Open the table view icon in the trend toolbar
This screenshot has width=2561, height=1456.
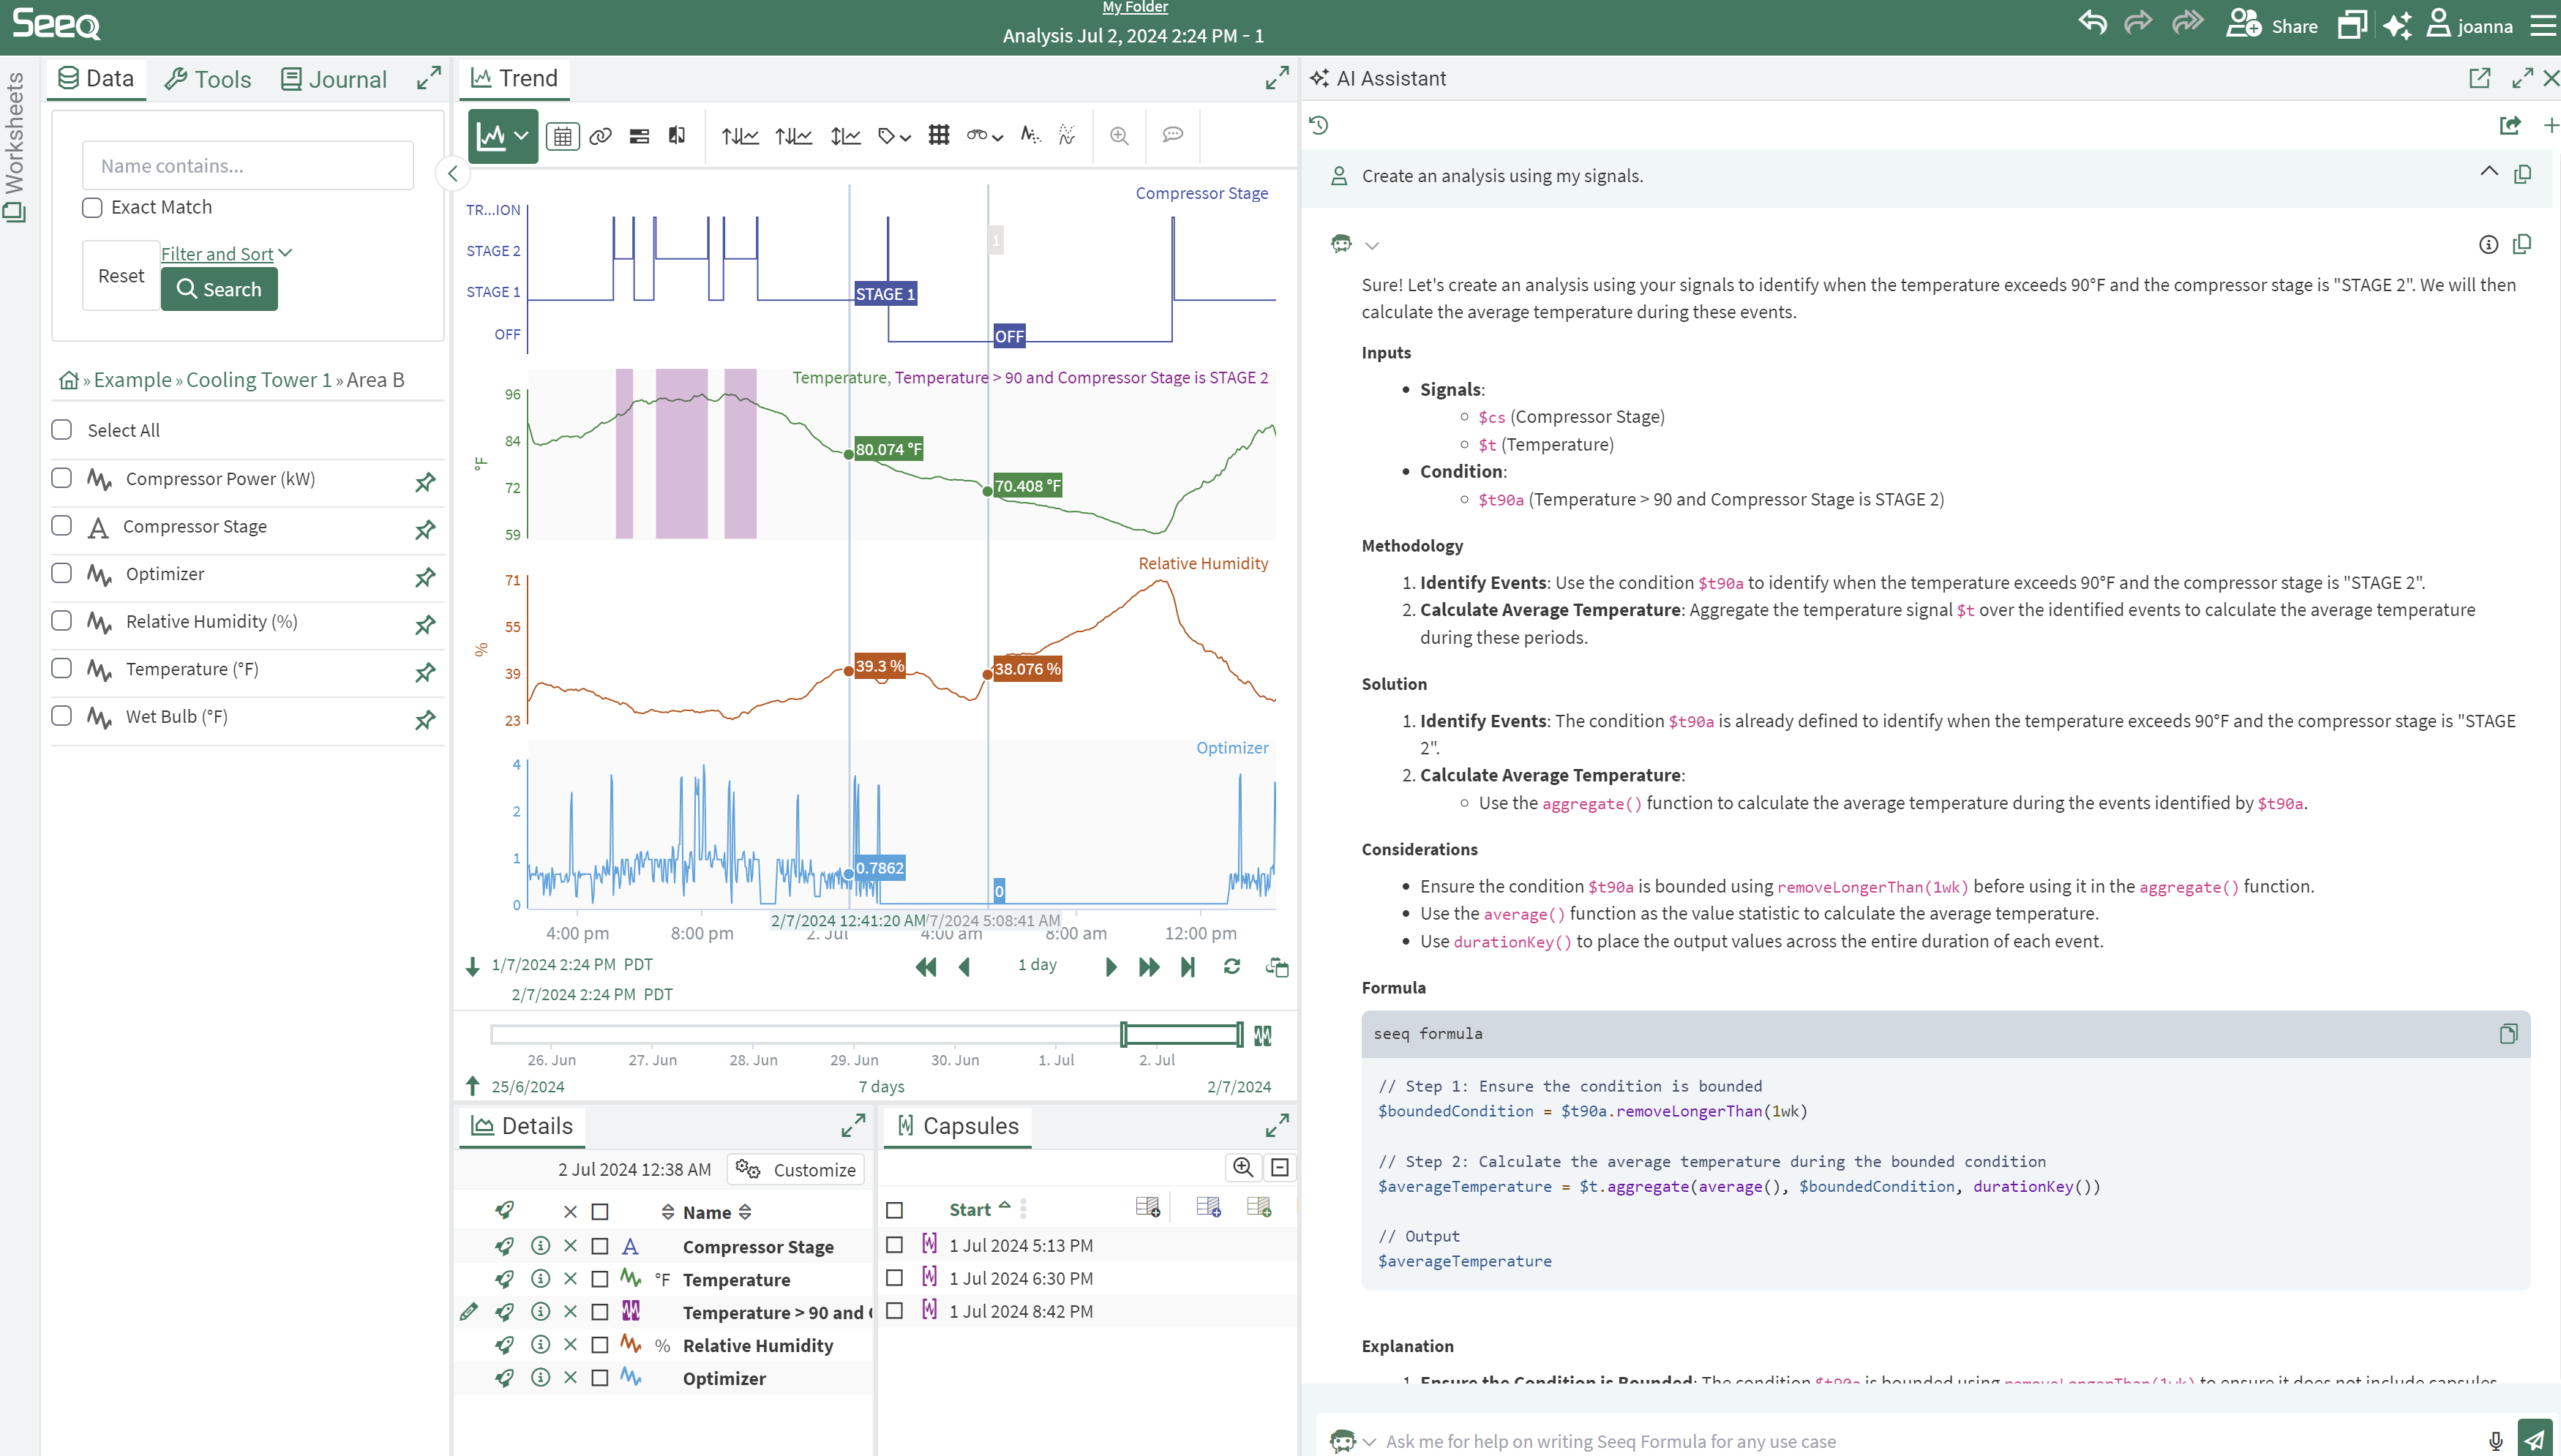coord(562,136)
